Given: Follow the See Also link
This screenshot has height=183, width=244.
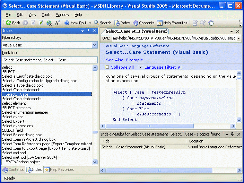Looking at the screenshot, I should (114, 60).
